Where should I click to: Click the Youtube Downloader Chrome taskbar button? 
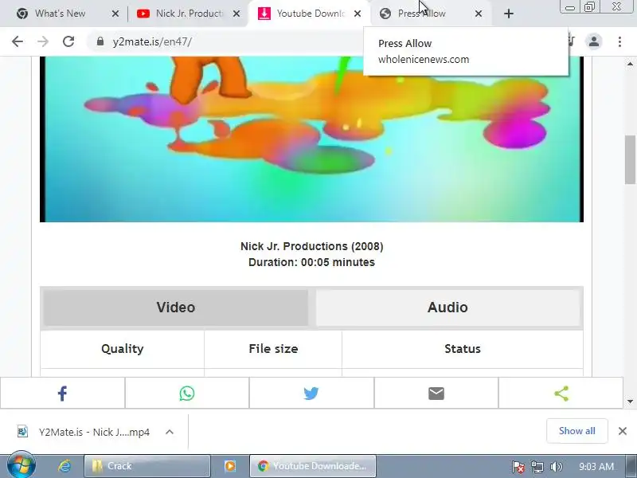(313, 466)
